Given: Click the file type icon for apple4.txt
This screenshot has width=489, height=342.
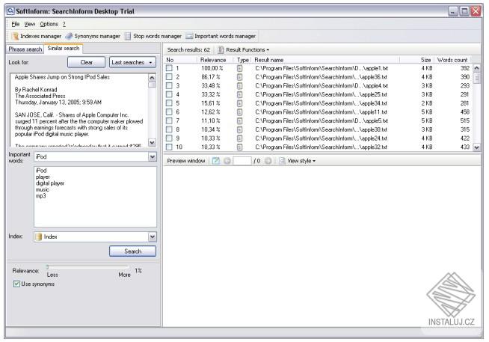Looking at the screenshot, I should click(x=239, y=86).
